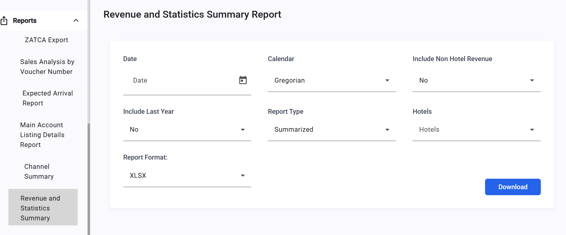This screenshot has height=235, width=566.
Task: Open the Include Last Year dropdown
Action: [x=187, y=129]
